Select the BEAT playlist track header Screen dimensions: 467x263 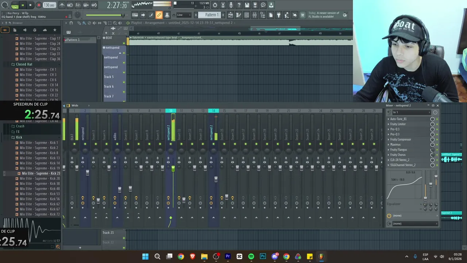point(114,40)
